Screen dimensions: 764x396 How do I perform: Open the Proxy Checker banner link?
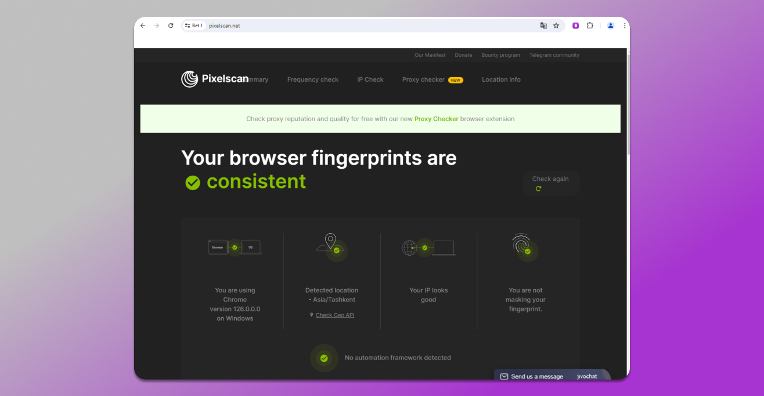[436, 119]
